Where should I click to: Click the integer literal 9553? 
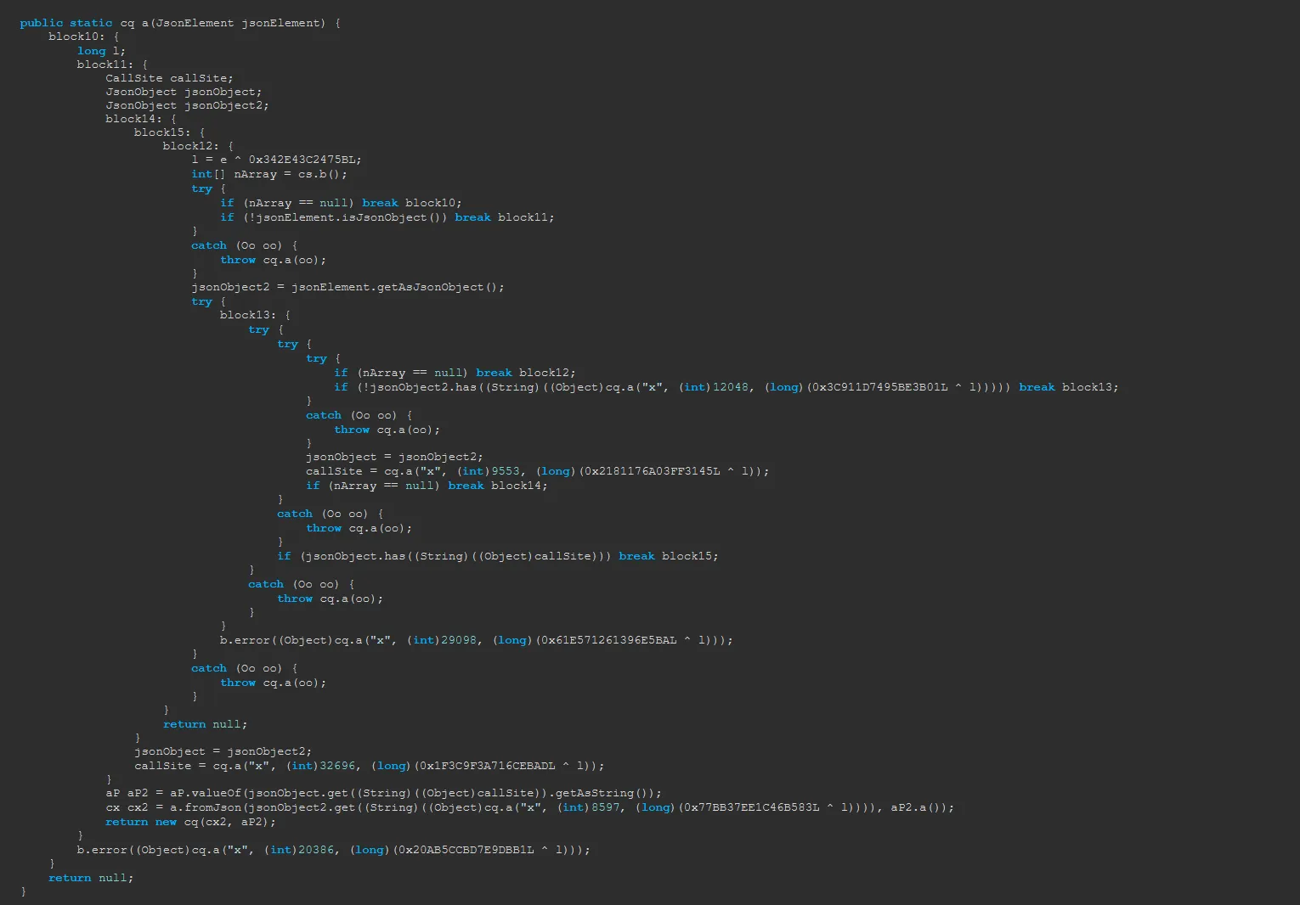(x=506, y=471)
